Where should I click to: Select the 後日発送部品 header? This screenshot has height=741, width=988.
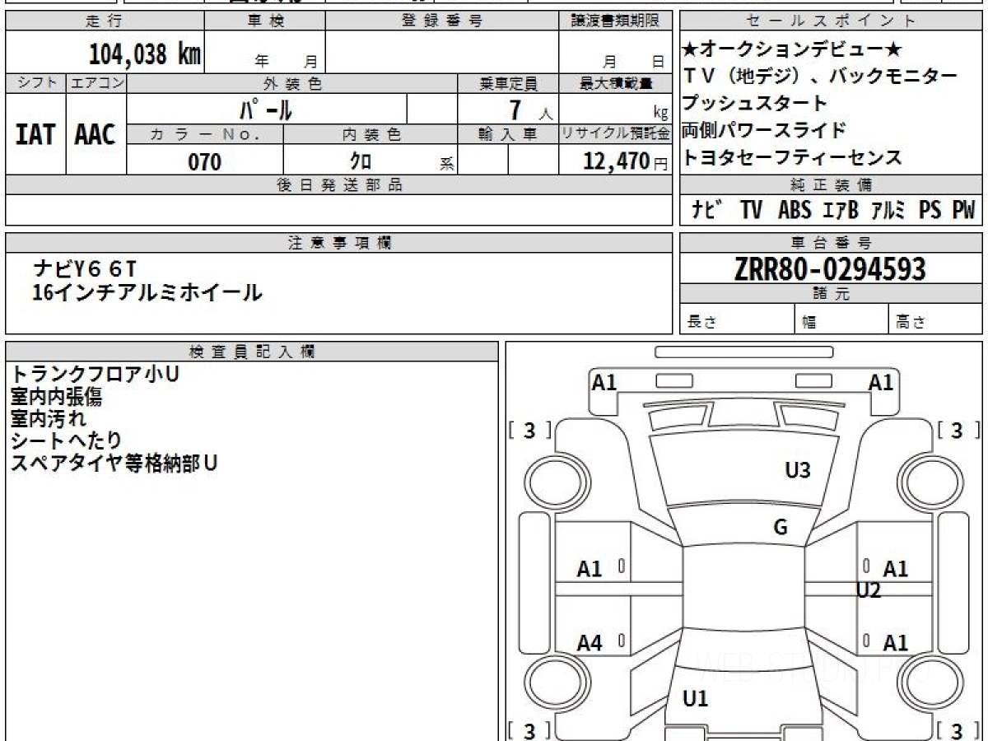pos(338,185)
